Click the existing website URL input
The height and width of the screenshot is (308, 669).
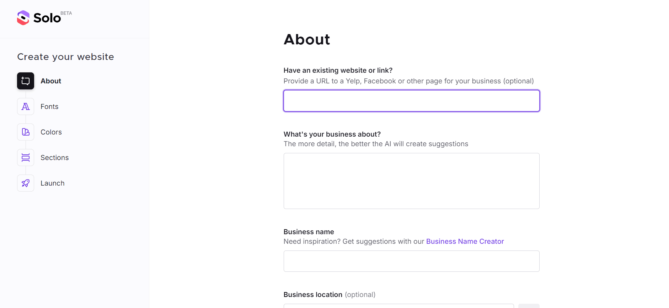click(x=411, y=100)
